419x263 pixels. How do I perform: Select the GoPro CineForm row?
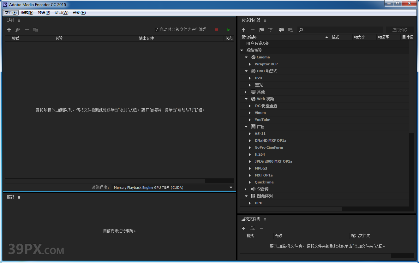pos(324,148)
